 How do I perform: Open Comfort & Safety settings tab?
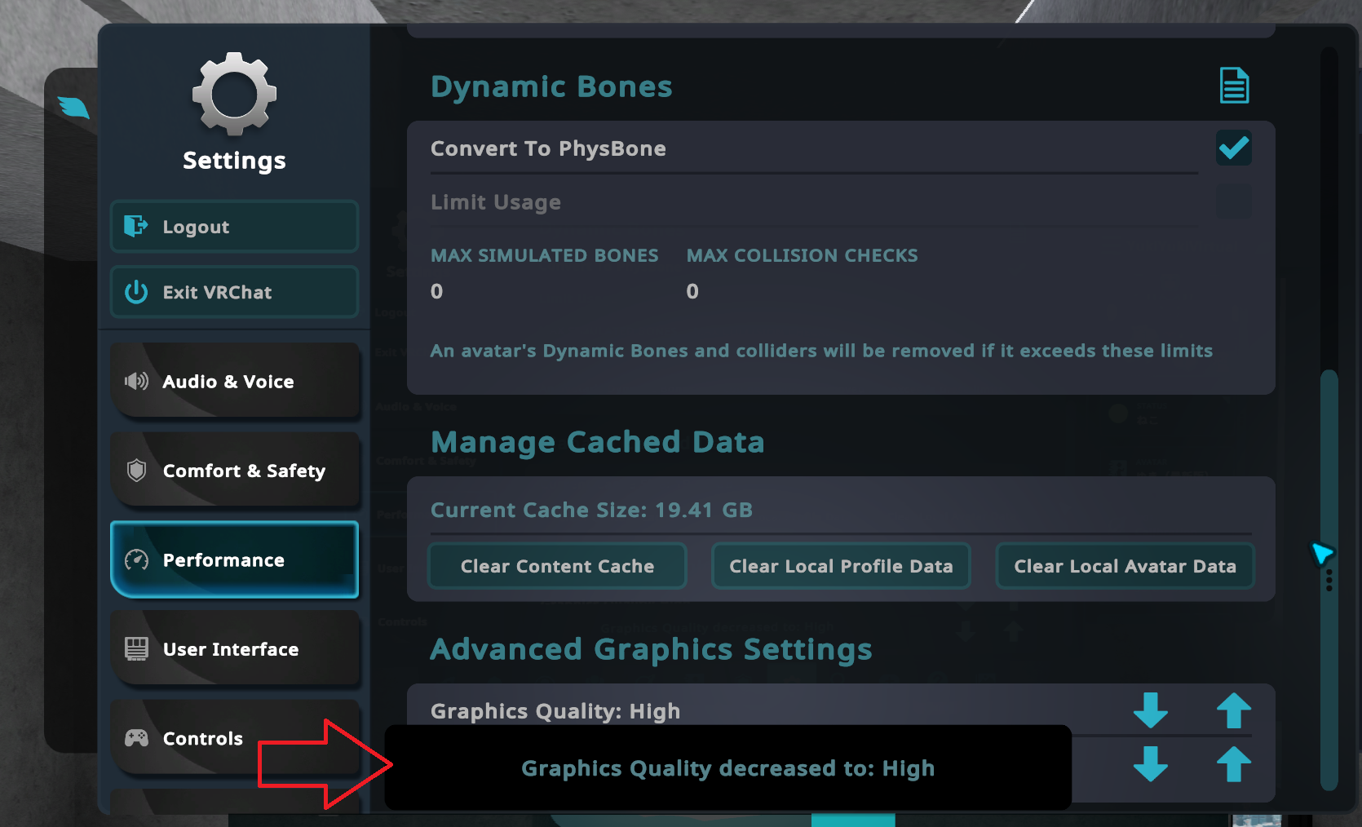[235, 471]
